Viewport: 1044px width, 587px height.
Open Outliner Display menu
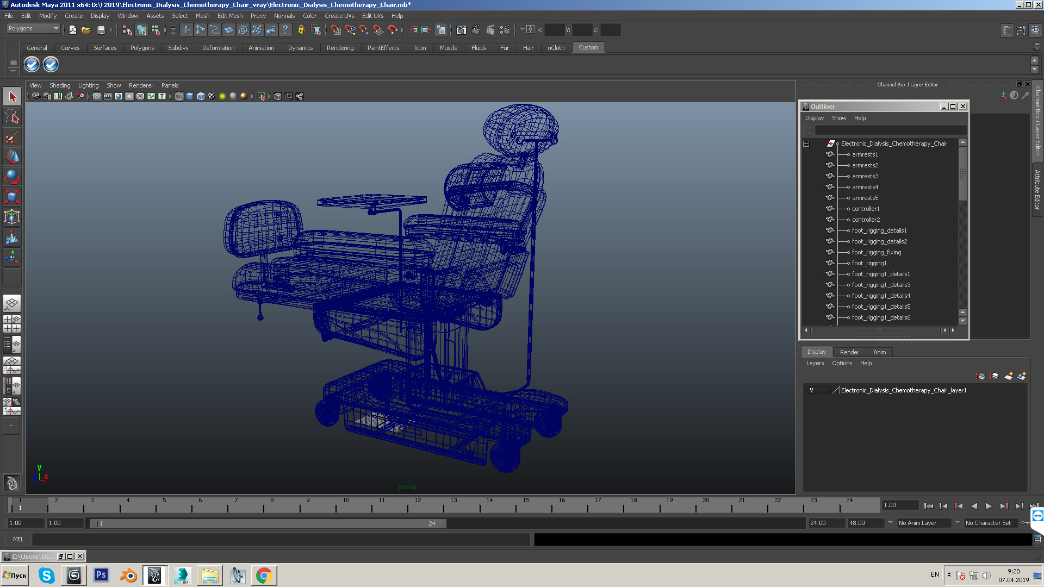[814, 118]
